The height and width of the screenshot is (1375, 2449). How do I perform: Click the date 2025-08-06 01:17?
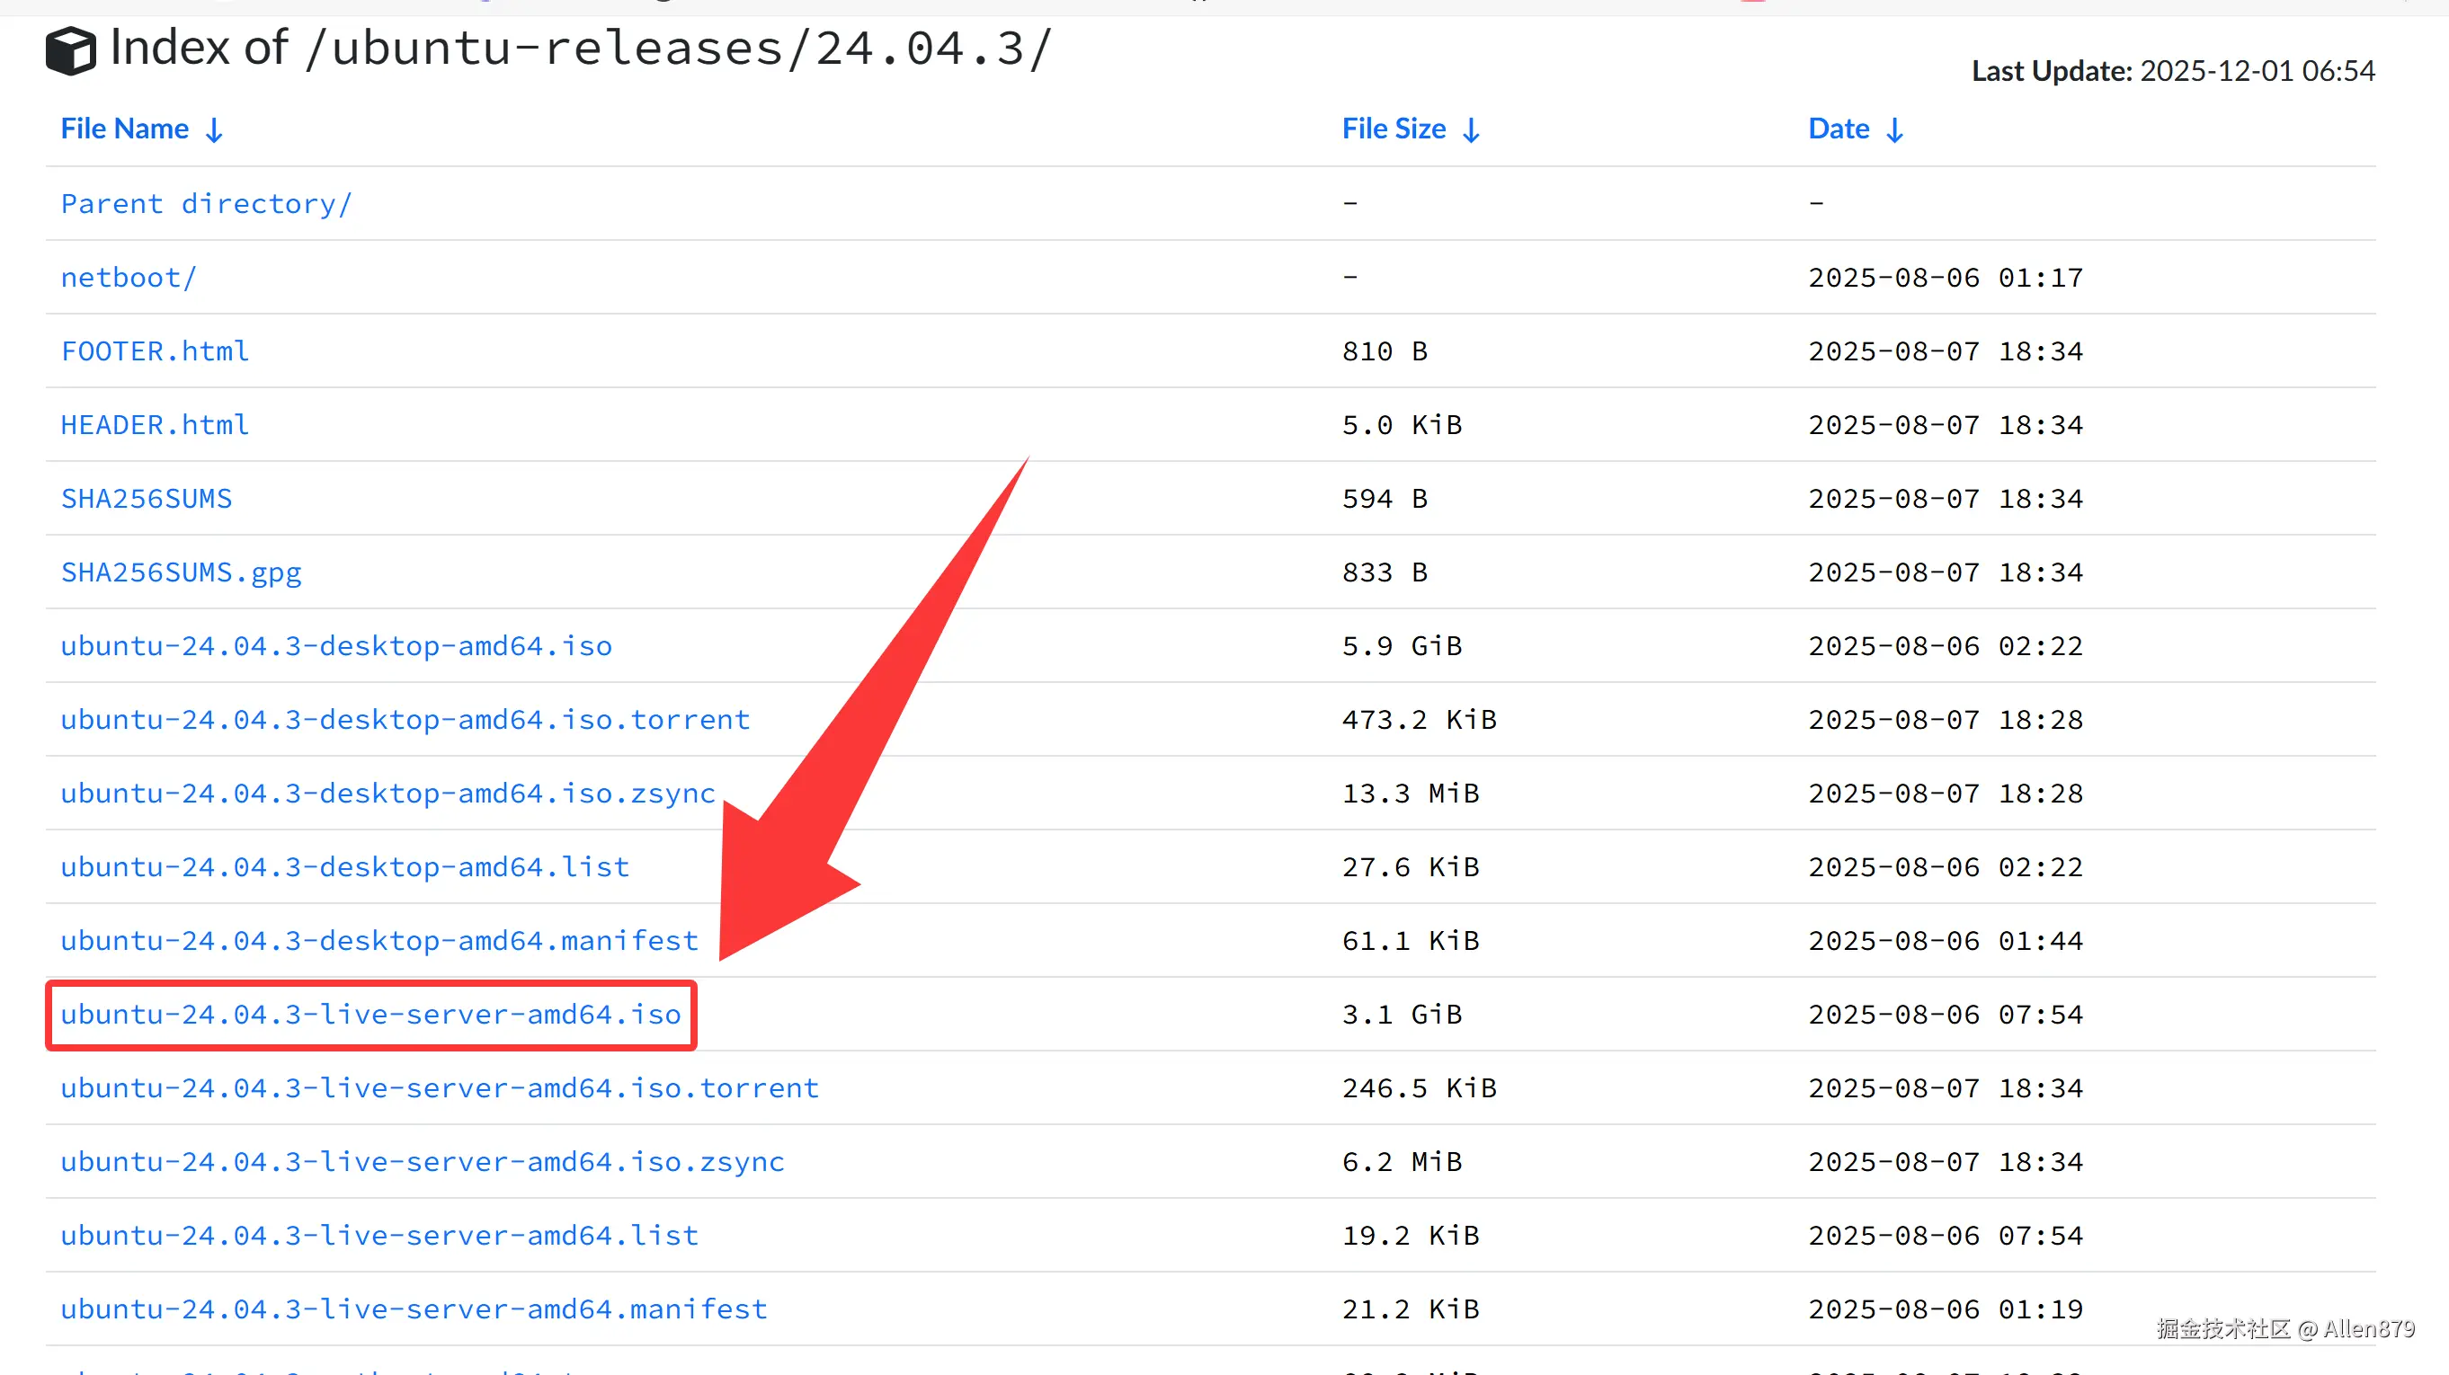coord(1946,278)
